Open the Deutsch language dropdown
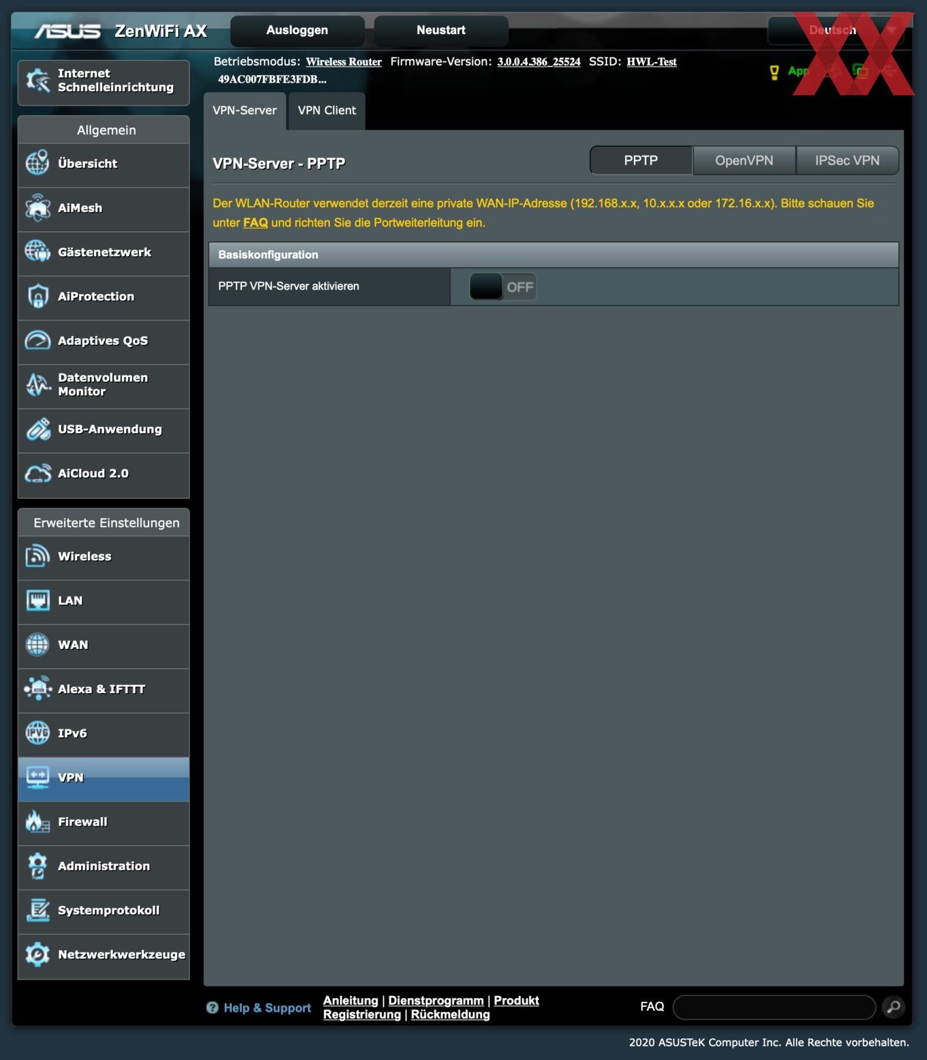Screen dimensions: 927x1060 [x=836, y=30]
